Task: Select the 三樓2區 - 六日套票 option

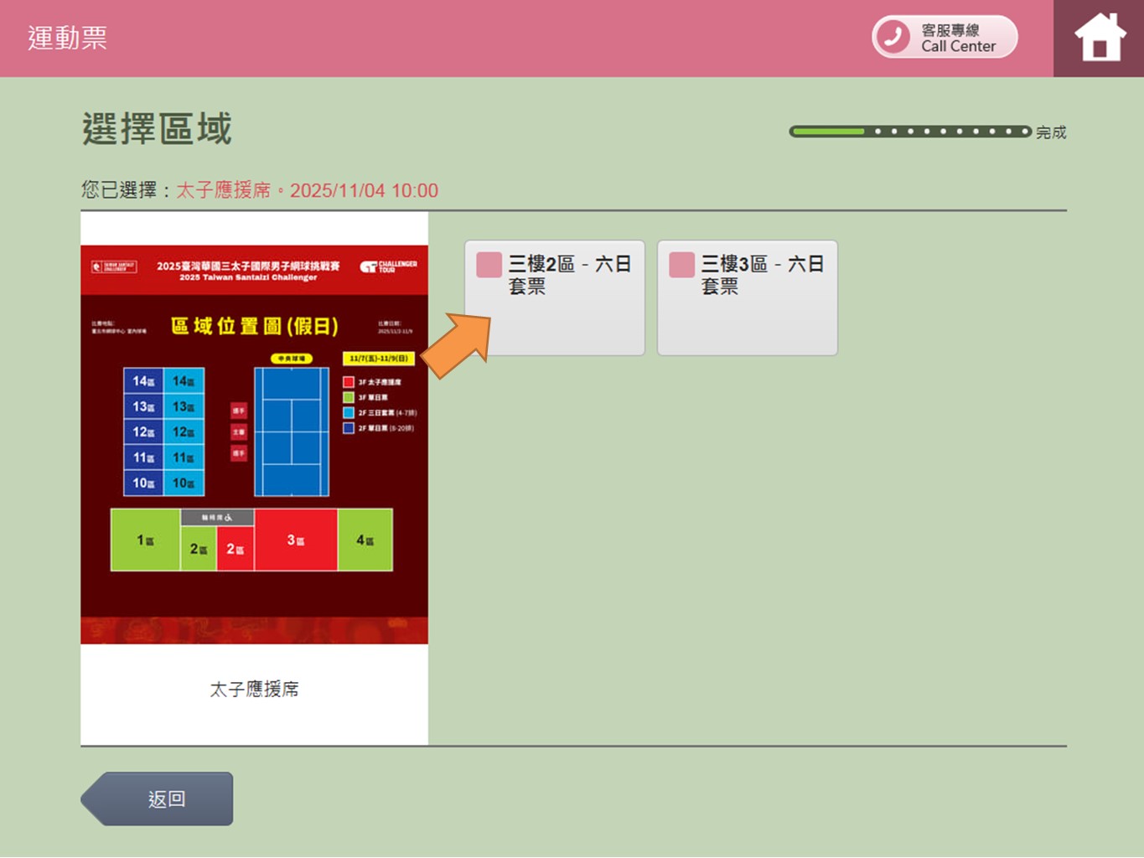Action: point(555,297)
